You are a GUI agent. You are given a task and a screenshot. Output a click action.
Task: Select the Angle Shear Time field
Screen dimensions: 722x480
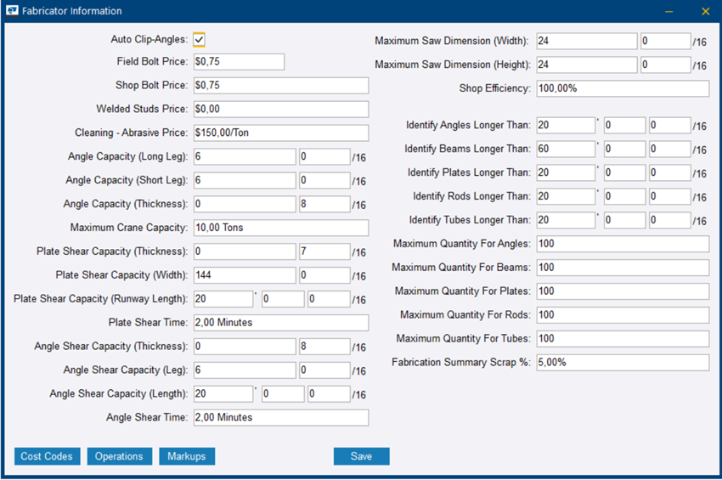coord(280,418)
